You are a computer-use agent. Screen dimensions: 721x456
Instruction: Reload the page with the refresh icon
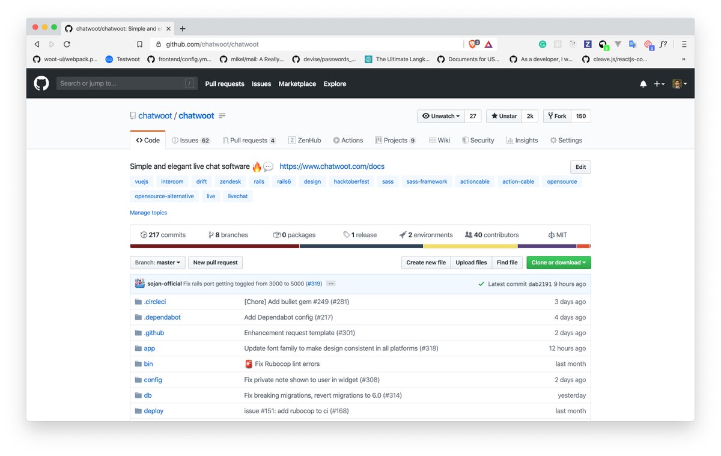(x=67, y=44)
